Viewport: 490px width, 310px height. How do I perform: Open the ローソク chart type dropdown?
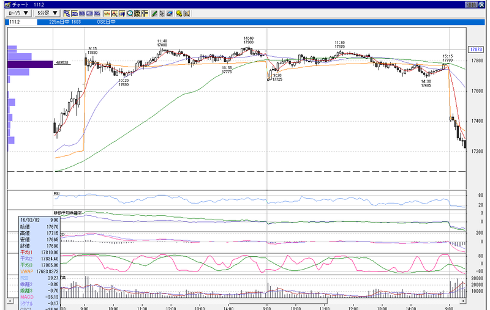tap(18, 13)
